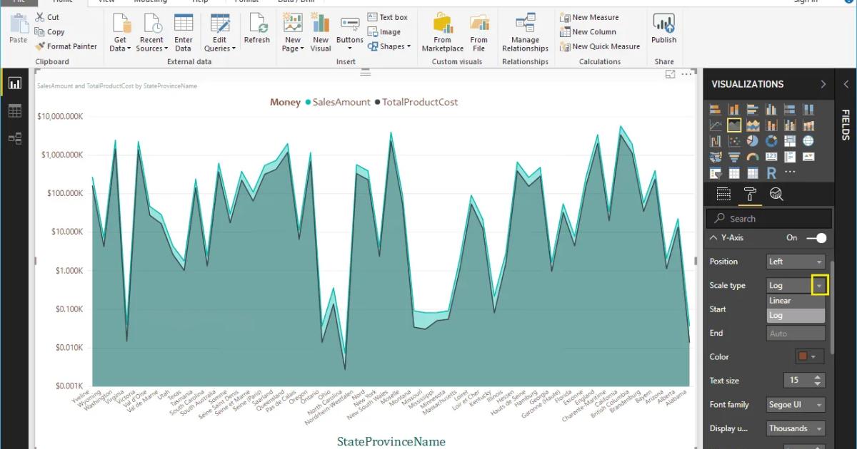Image resolution: width=857 pixels, height=449 pixels.
Task: Select the pie chart visual icon
Action: tap(753, 141)
